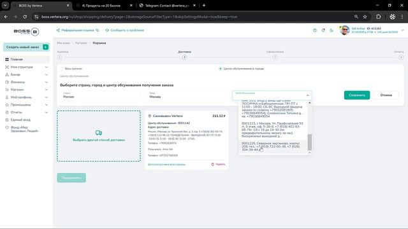Expand the Магазин chevron
Screen dimensions: 408x229
click(47, 90)
